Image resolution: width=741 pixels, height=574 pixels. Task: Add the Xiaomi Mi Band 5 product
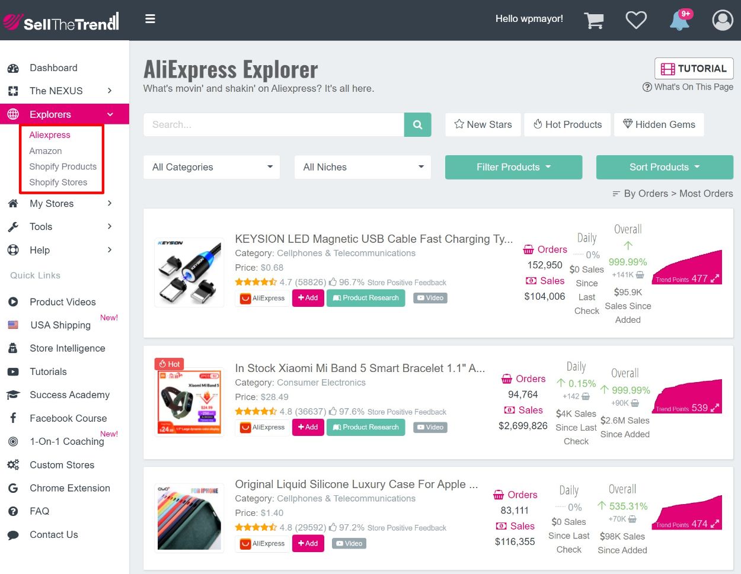click(x=308, y=427)
